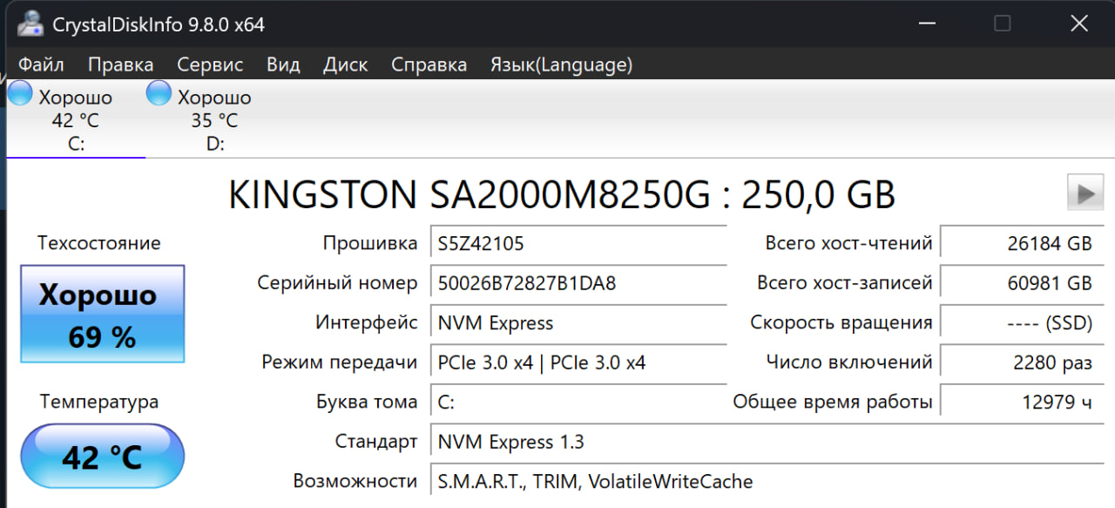Open the Язык(Language) menu
The width and height of the screenshot is (1115, 508).
(x=561, y=64)
